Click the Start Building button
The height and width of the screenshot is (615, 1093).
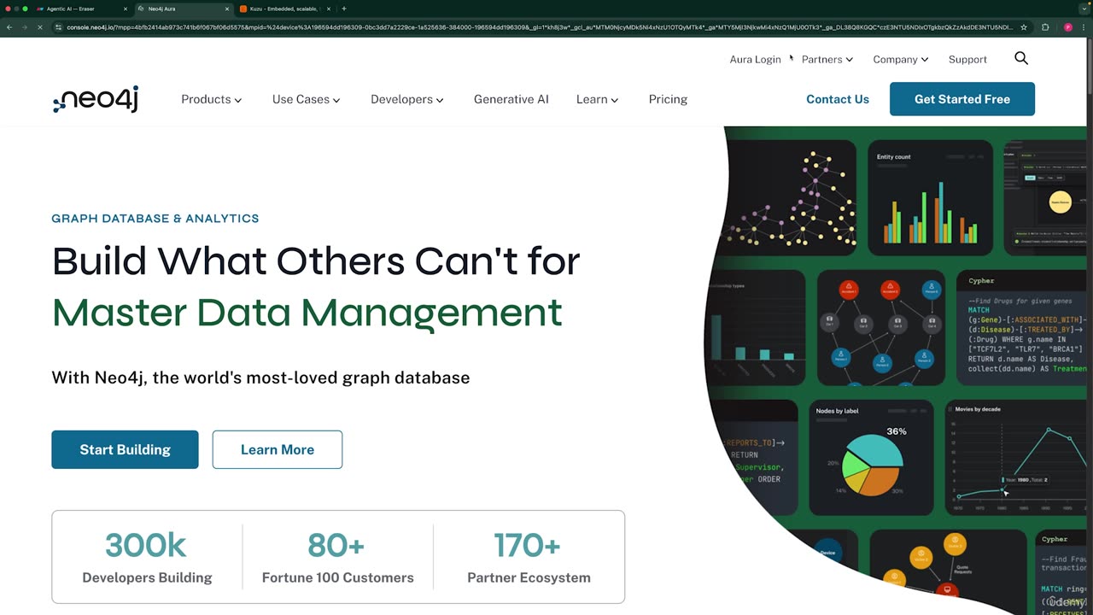(125, 449)
